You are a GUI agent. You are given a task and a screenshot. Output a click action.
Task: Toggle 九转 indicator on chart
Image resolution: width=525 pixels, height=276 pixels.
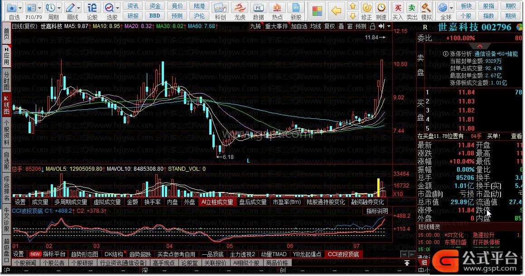255,26
